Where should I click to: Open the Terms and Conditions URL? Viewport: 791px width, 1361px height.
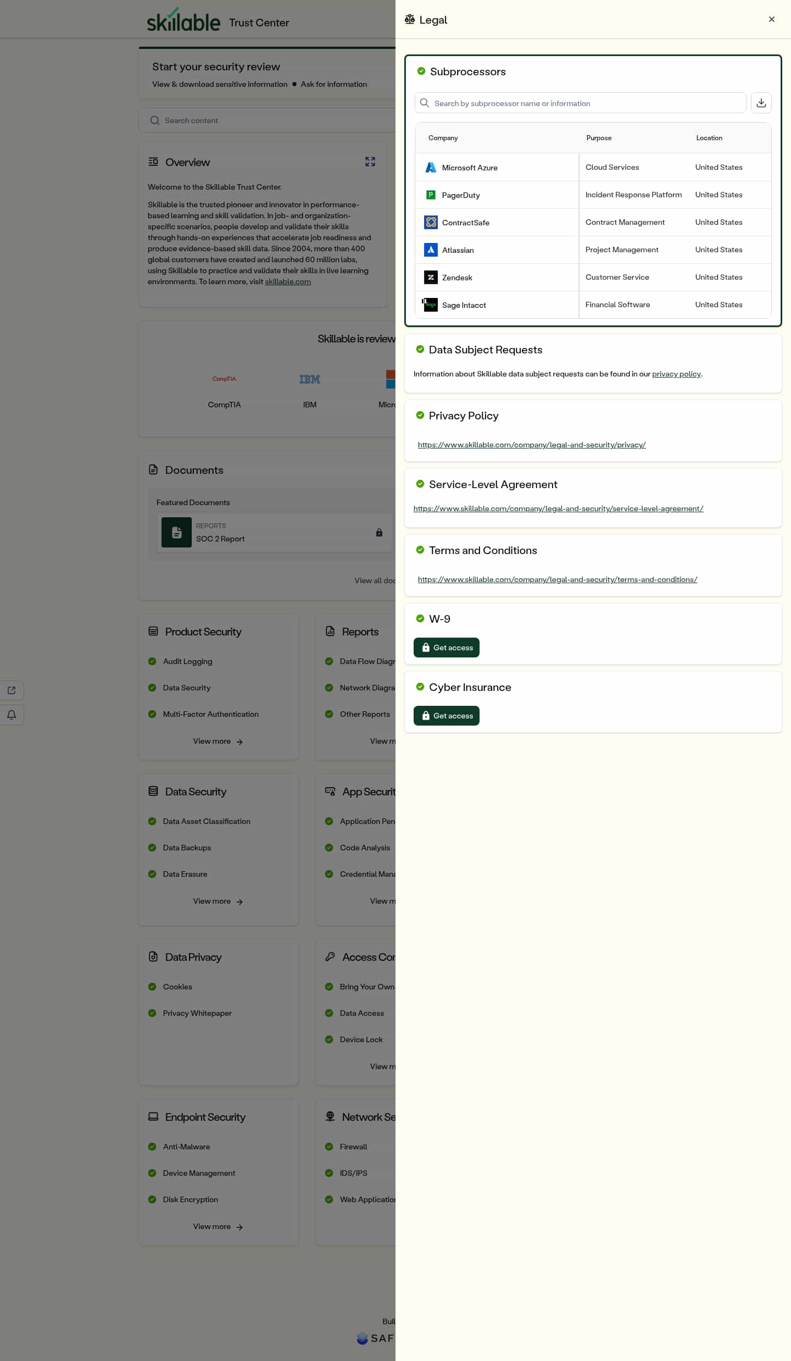[x=558, y=579]
